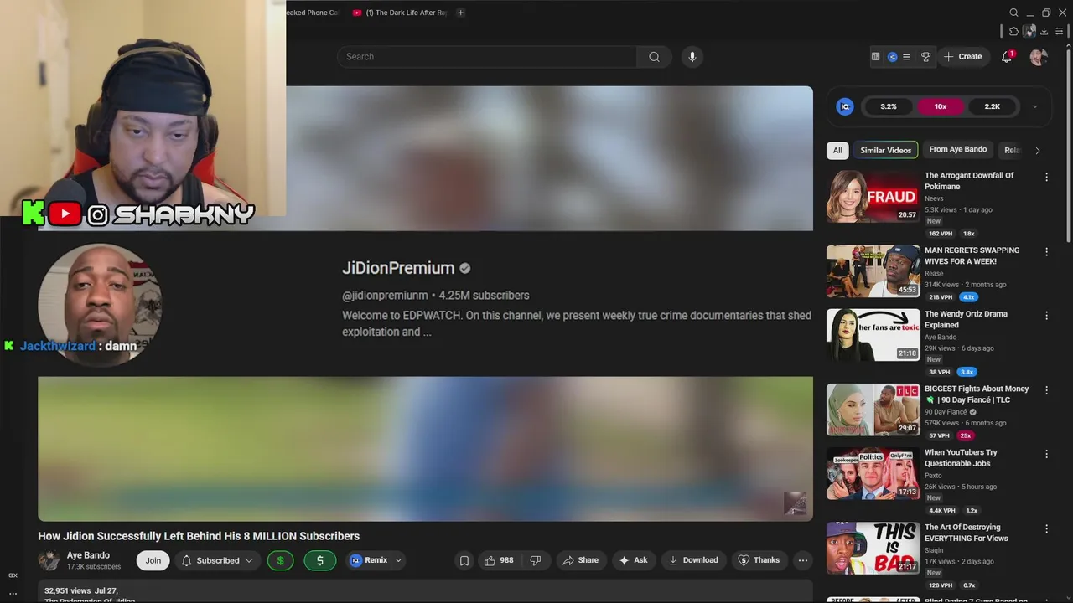
Task: Open The Wendy Ortiz Drama thumbnail
Action: 873,335
